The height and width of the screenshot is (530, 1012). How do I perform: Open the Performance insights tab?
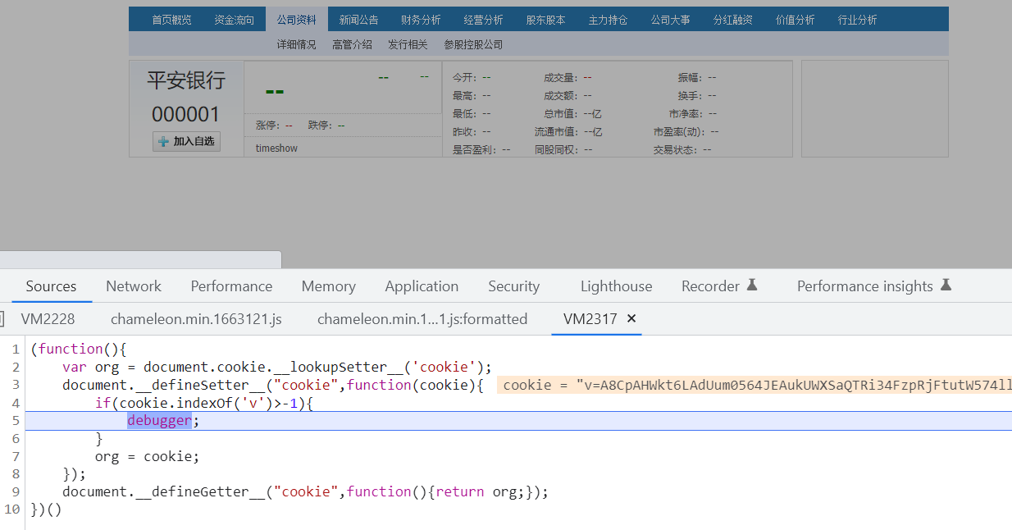pyautogui.click(x=873, y=286)
